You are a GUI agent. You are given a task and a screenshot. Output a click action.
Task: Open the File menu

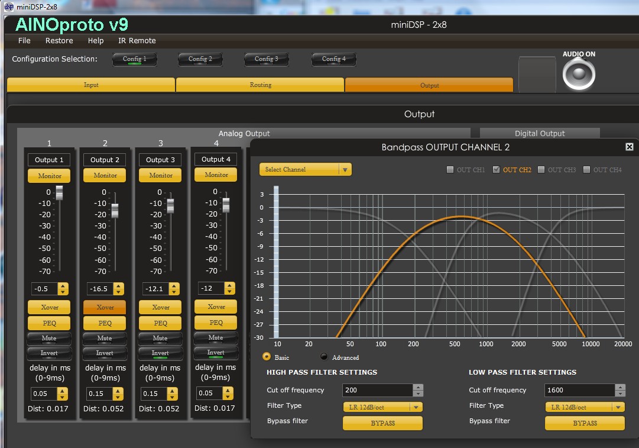[24, 40]
